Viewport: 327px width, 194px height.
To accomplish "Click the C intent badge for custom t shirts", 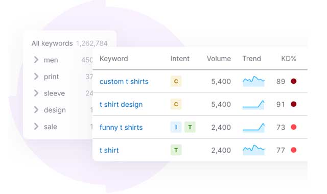I will coord(176,81).
